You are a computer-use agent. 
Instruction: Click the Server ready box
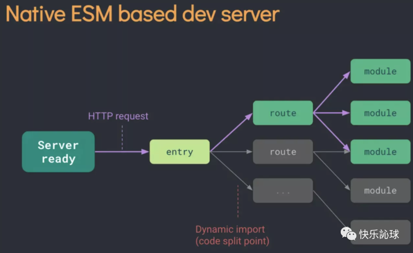pyautogui.click(x=58, y=152)
